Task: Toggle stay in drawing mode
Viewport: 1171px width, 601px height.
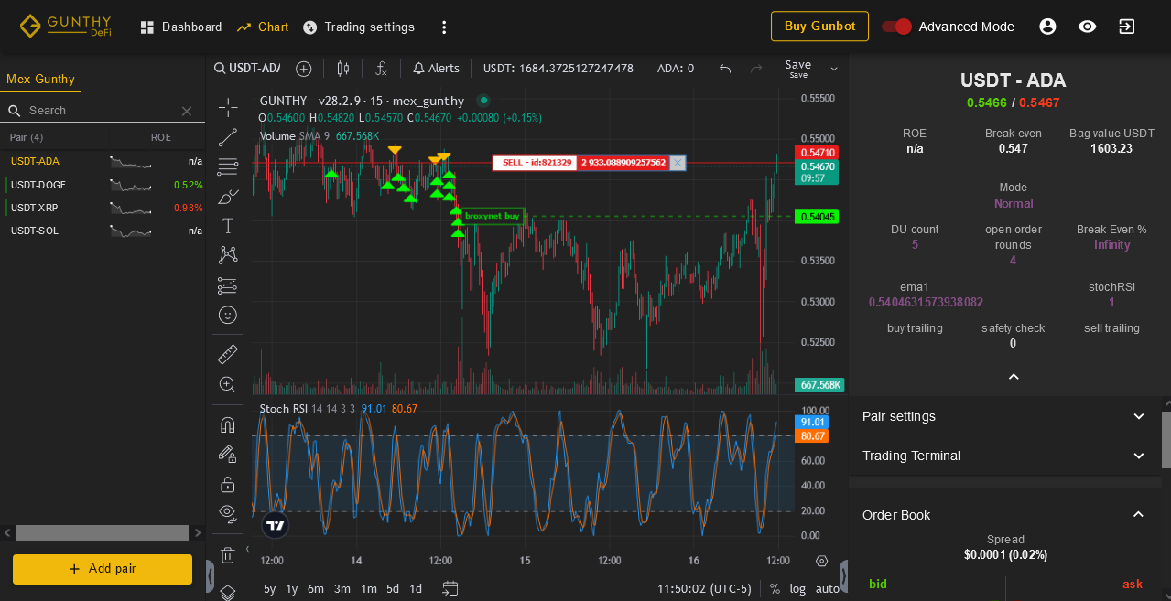Action: coord(228,454)
